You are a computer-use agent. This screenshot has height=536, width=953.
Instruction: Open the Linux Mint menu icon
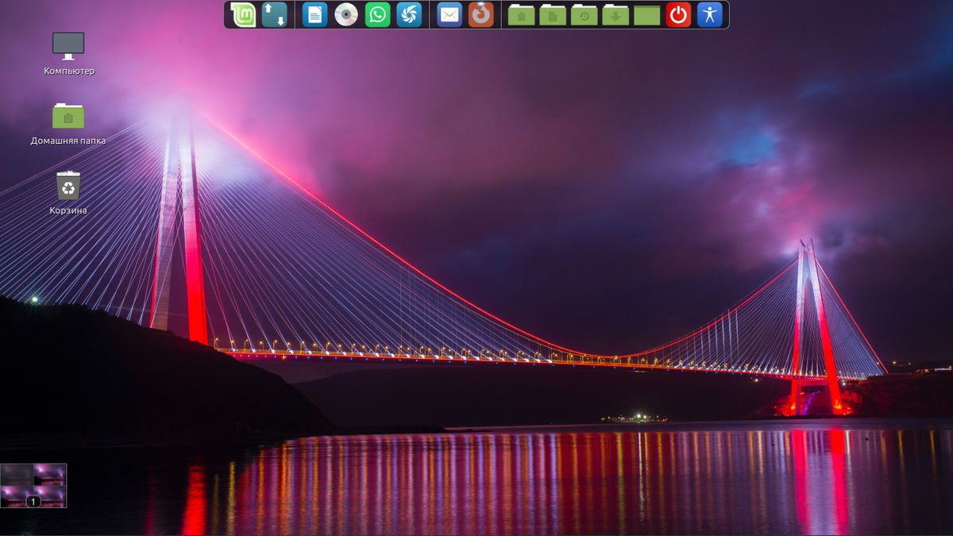point(243,14)
